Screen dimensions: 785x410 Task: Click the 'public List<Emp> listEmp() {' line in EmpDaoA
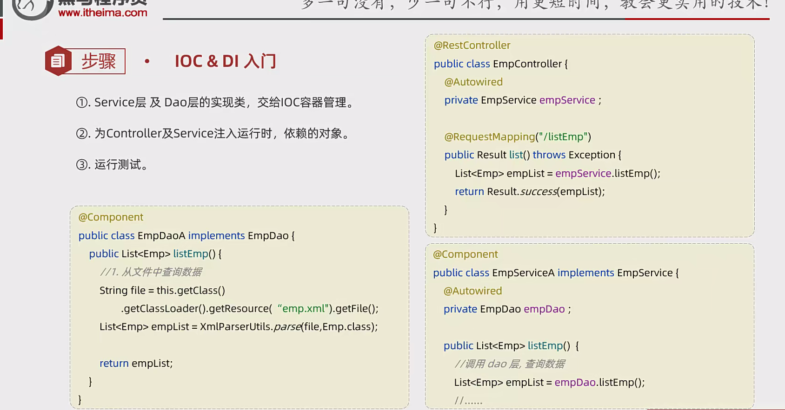pos(155,254)
